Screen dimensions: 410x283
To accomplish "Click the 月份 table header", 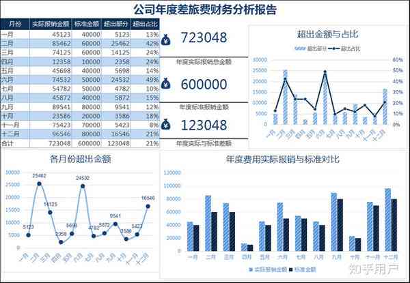I will click(x=15, y=24).
